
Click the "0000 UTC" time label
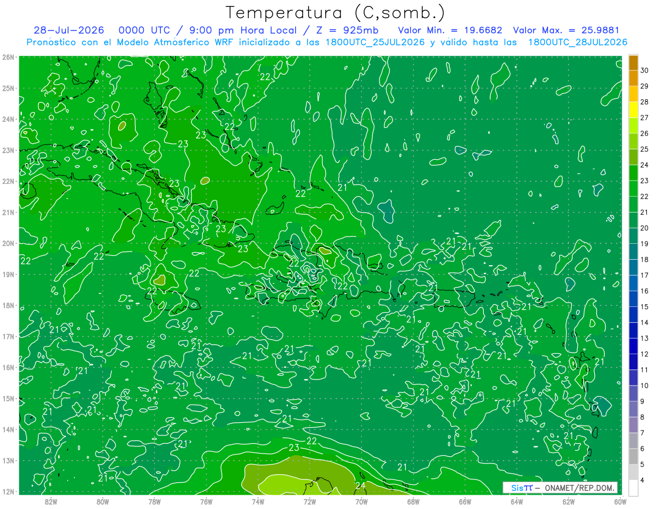144,30
